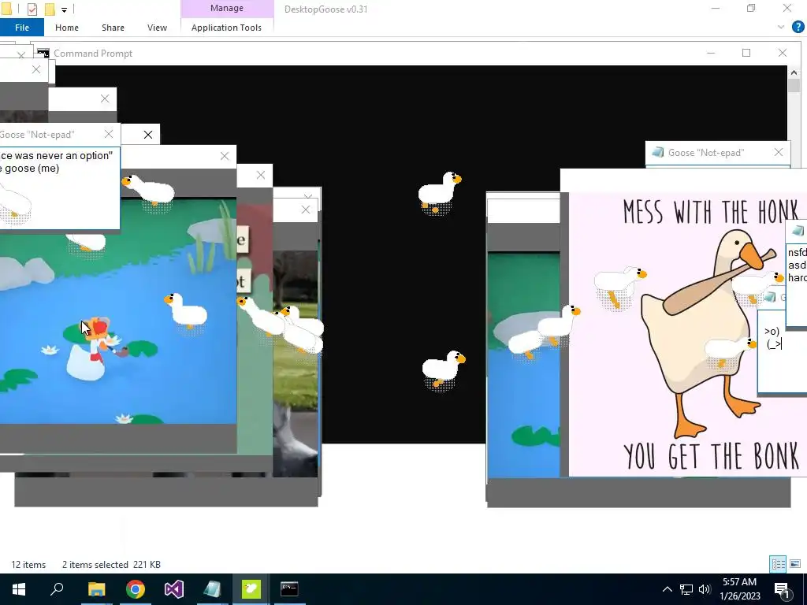807x605 pixels.
Task: Restore down the DesktopGoose v0.31 Explorer window
Action: (x=751, y=8)
